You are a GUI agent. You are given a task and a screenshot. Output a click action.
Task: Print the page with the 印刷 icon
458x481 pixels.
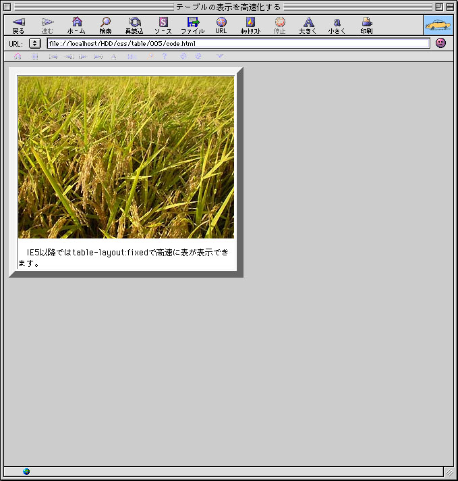point(366,23)
